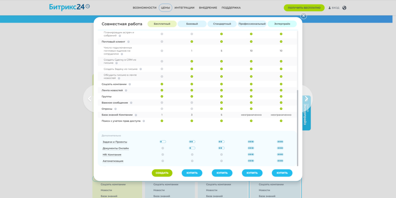Click help icon for База знаний Компании

pos(136,115)
